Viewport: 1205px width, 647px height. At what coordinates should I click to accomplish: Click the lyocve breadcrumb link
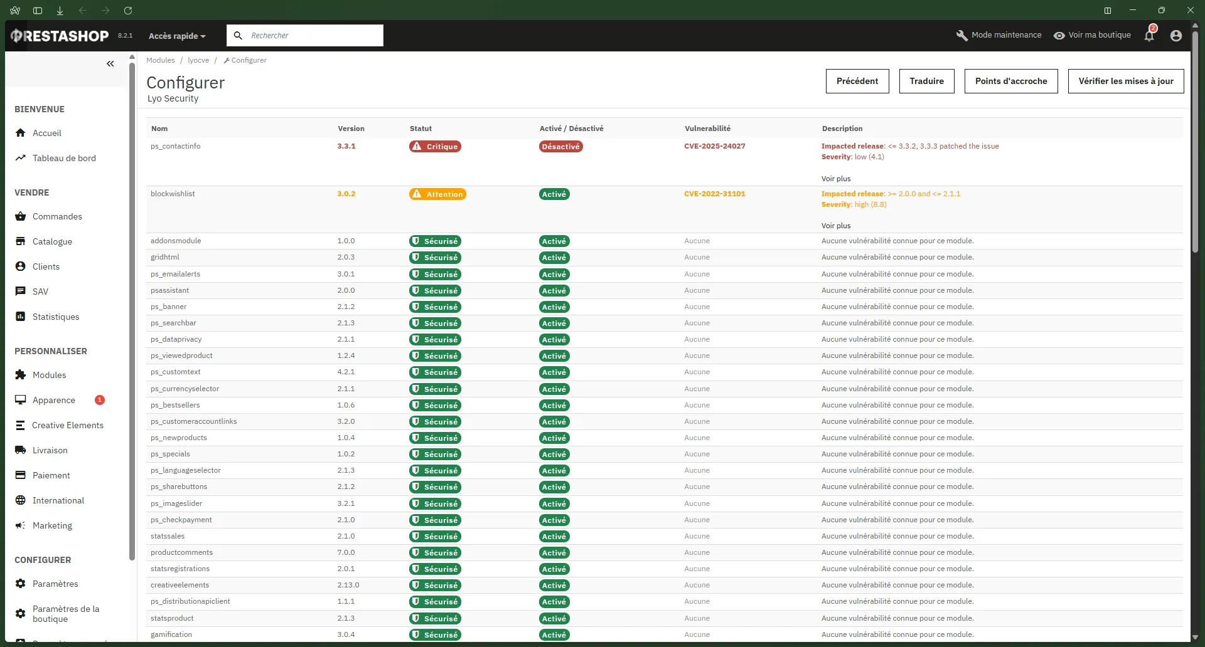click(198, 60)
